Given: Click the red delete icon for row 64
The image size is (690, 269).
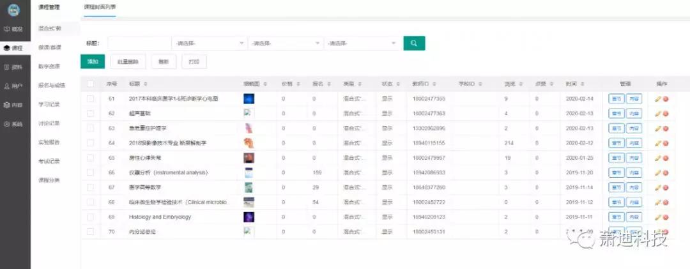Looking at the screenshot, I should point(665,143).
